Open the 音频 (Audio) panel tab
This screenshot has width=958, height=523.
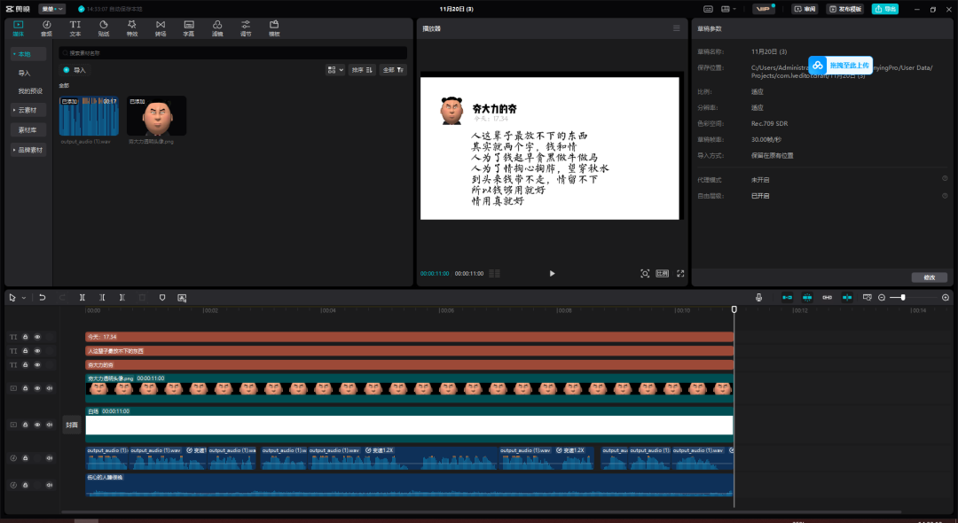[x=46, y=27]
